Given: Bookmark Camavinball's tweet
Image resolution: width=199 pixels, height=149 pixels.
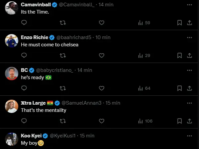Looking at the screenshot, I should coord(179,23).
